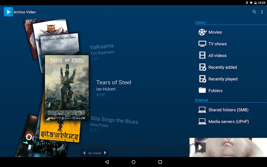Screen dimensions: 267x167
Task: Open the three-dot overflow menu
Action: click(x=262, y=12)
